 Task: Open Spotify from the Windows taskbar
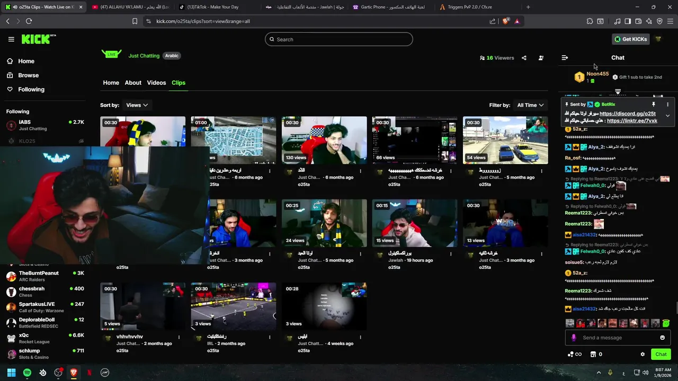coord(27,373)
